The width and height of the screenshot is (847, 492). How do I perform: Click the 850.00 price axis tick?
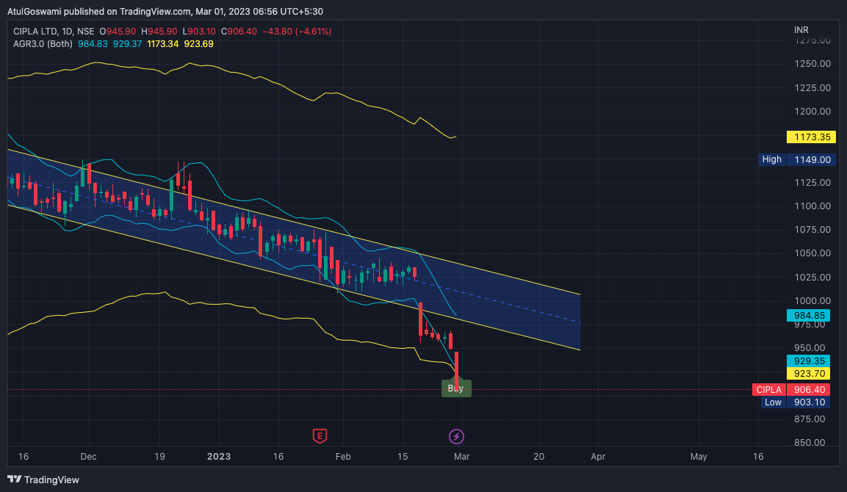pyautogui.click(x=810, y=442)
